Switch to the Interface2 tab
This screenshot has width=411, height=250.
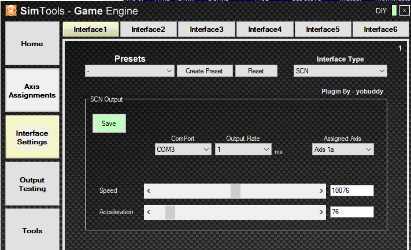click(x=149, y=29)
